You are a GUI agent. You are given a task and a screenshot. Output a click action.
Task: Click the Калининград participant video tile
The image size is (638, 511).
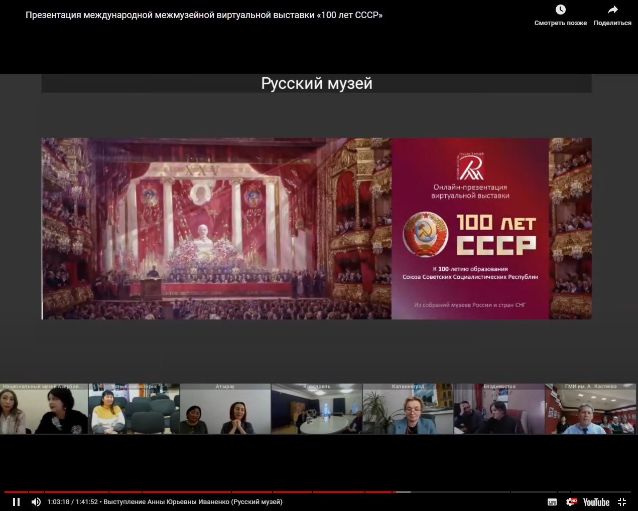[x=408, y=409]
